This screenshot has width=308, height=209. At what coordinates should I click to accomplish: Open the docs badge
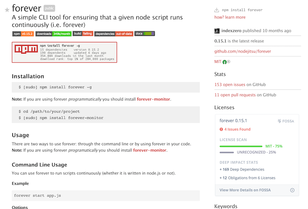145,33
